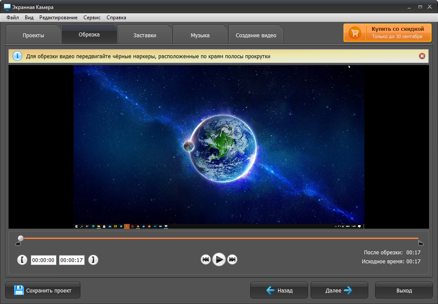The height and width of the screenshot is (304, 438).
Task: Open the Сервис menu
Action: click(92, 17)
